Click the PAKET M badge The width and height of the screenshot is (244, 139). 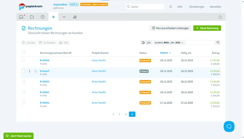click(x=74, y=4)
